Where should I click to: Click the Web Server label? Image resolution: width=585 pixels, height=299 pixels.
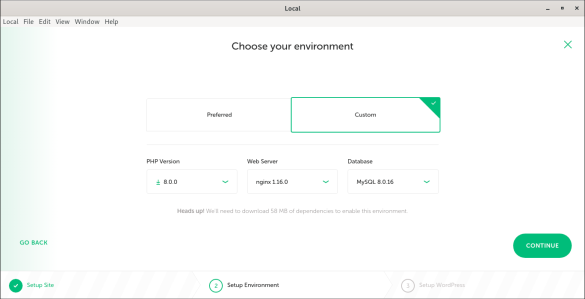tap(262, 161)
